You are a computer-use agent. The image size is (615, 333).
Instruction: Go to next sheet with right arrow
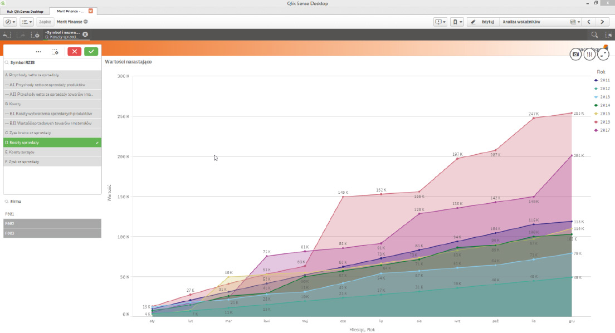coord(602,22)
